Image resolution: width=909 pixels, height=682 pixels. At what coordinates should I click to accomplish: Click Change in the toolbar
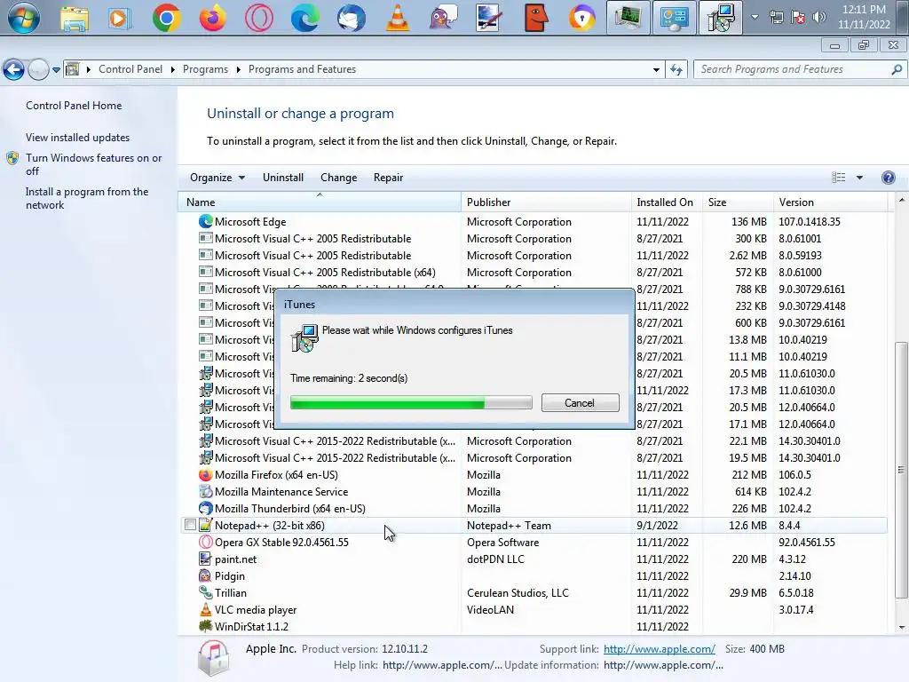338,178
